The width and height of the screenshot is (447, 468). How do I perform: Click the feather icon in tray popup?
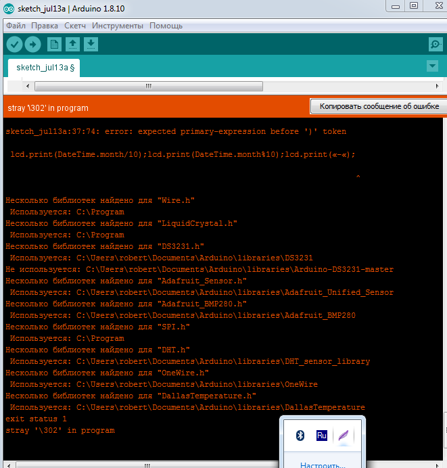click(345, 435)
